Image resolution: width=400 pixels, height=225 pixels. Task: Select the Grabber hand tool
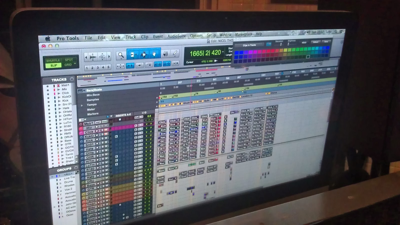154,54
